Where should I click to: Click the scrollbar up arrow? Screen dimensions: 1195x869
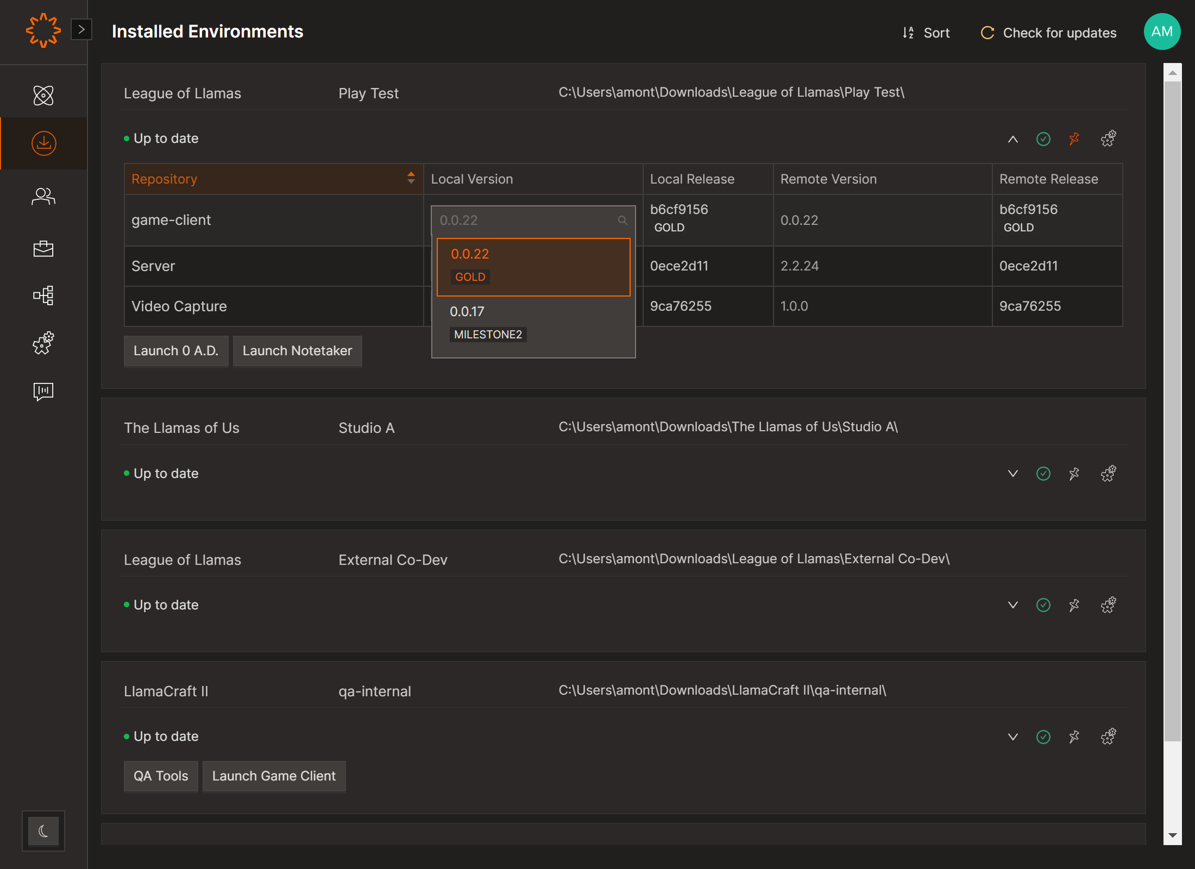click(x=1173, y=72)
